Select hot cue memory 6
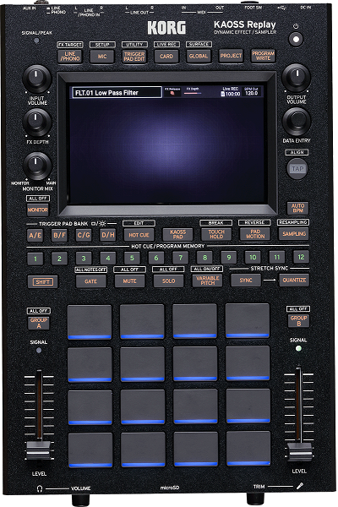 tap(156, 258)
